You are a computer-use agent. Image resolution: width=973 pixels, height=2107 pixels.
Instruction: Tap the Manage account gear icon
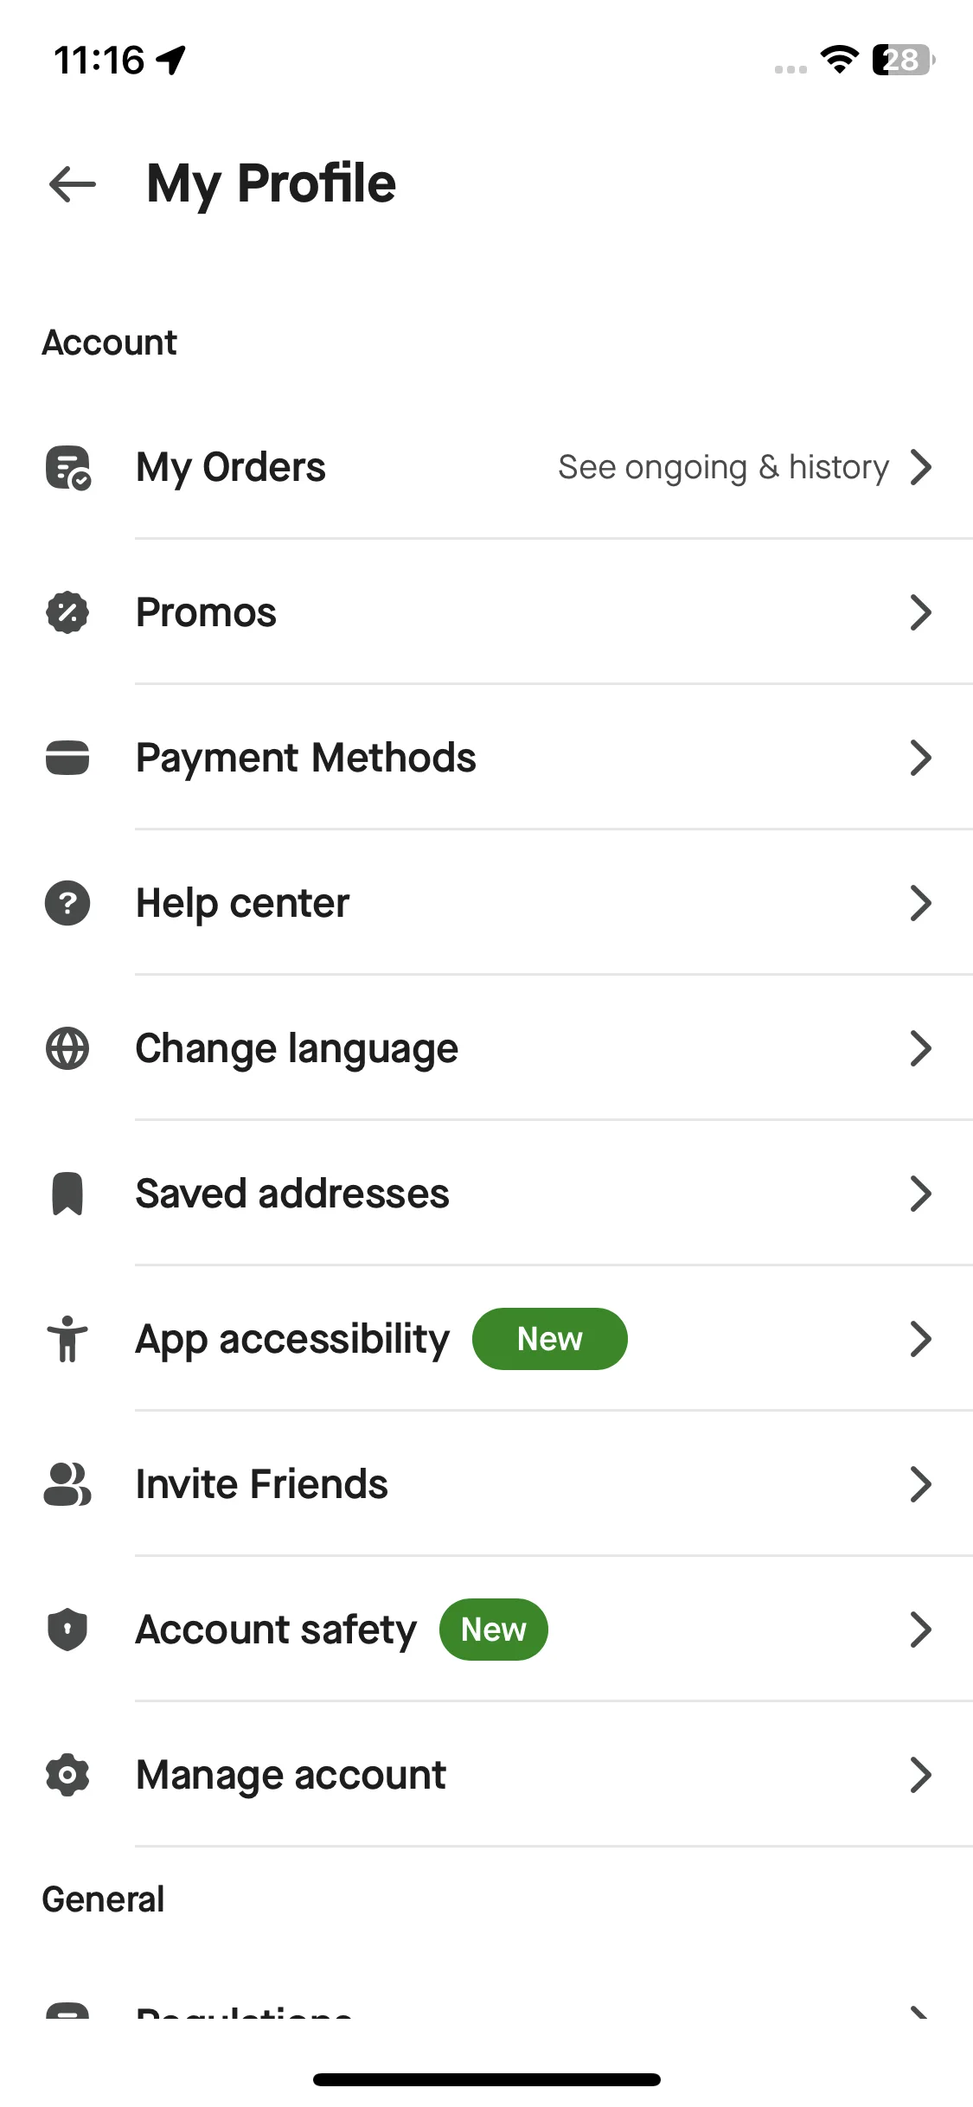point(67,1775)
